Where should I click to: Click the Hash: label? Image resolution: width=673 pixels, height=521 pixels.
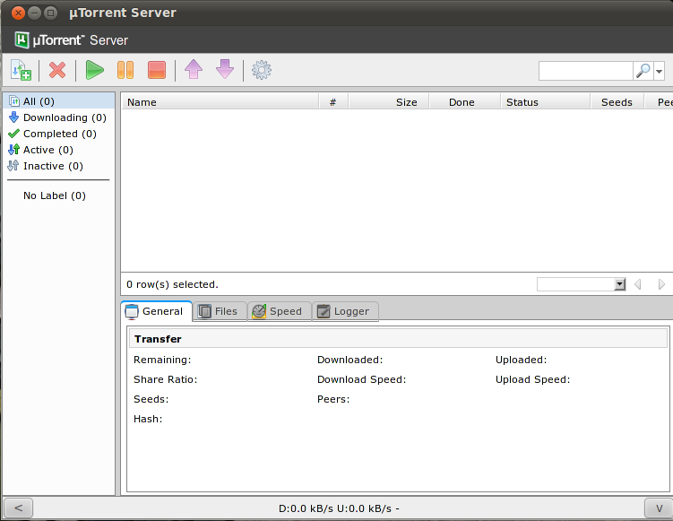(x=148, y=419)
